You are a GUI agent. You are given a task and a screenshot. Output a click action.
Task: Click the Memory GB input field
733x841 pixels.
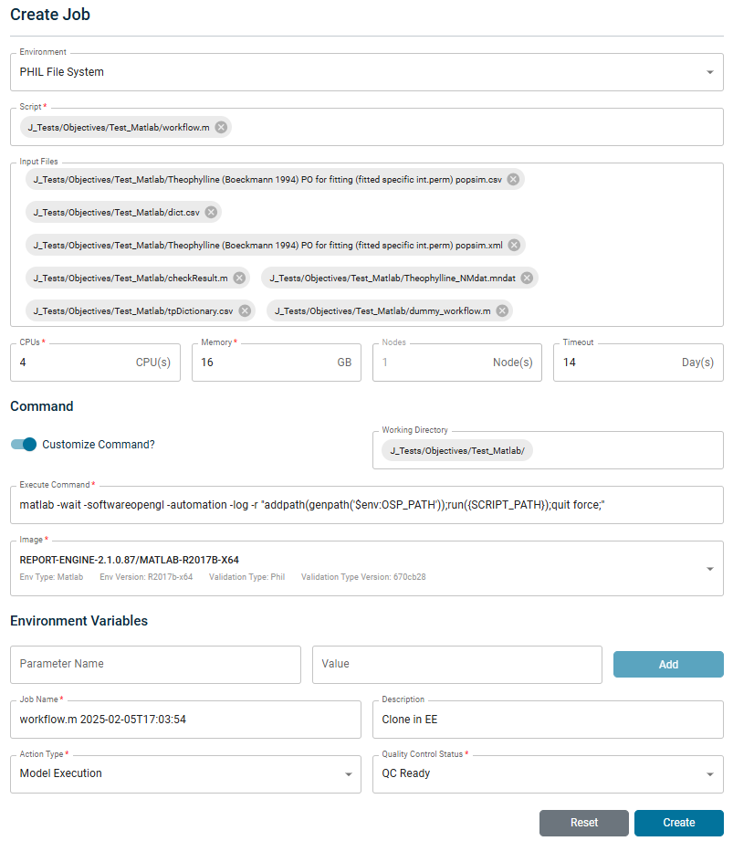pyautogui.click(x=265, y=363)
